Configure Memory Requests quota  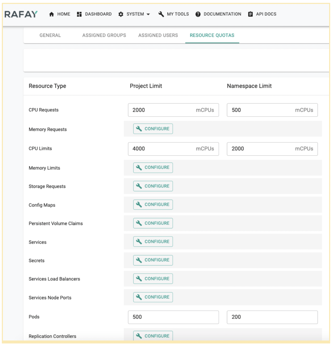click(x=153, y=129)
